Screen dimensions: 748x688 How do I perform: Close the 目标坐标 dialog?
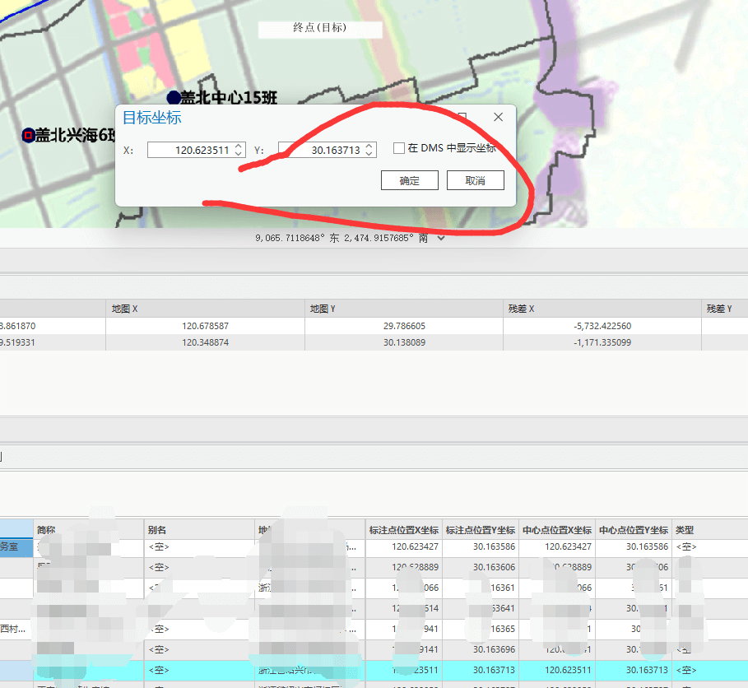click(498, 117)
